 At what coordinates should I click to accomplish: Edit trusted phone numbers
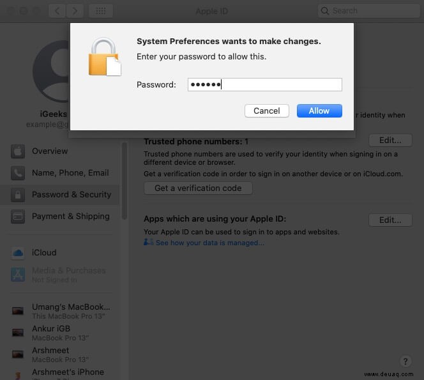coord(390,141)
